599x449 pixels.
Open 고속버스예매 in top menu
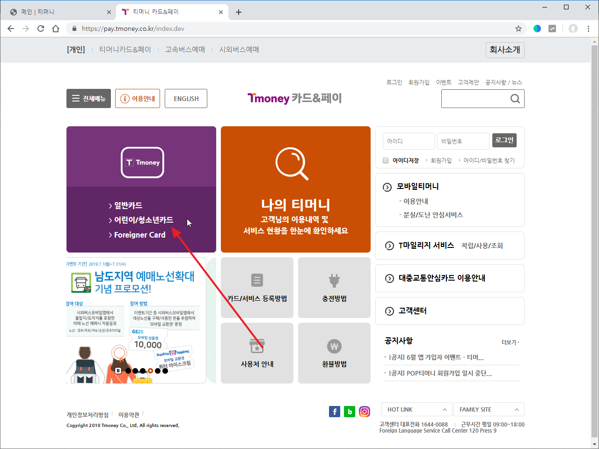tap(185, 49)
